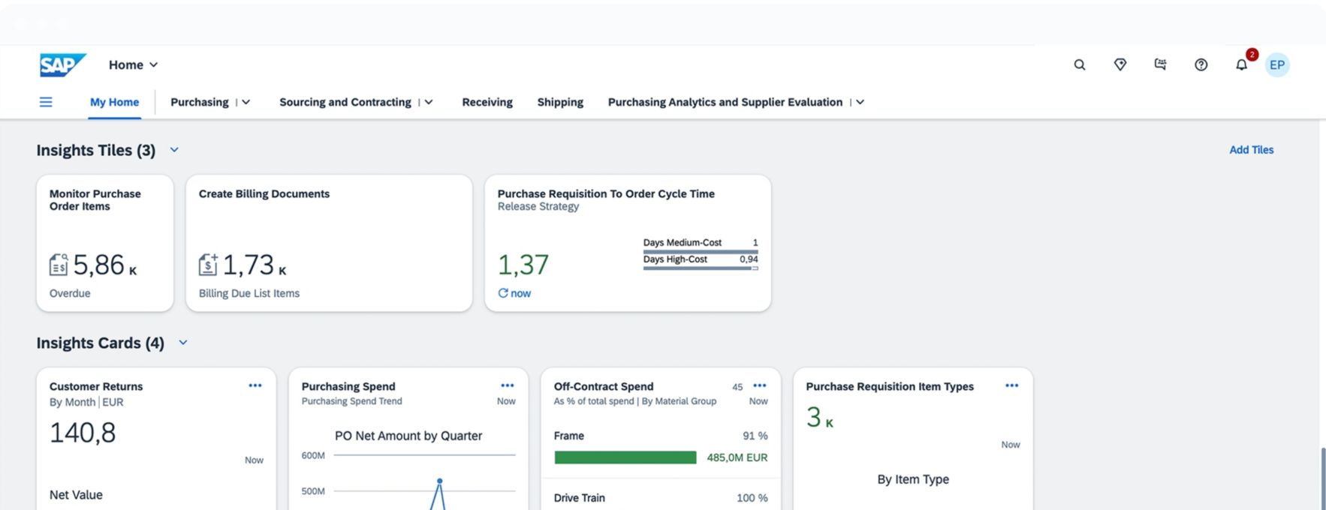1326x510 pixels.
Task: Collapse the Insights Cards section
Action: 182,343
